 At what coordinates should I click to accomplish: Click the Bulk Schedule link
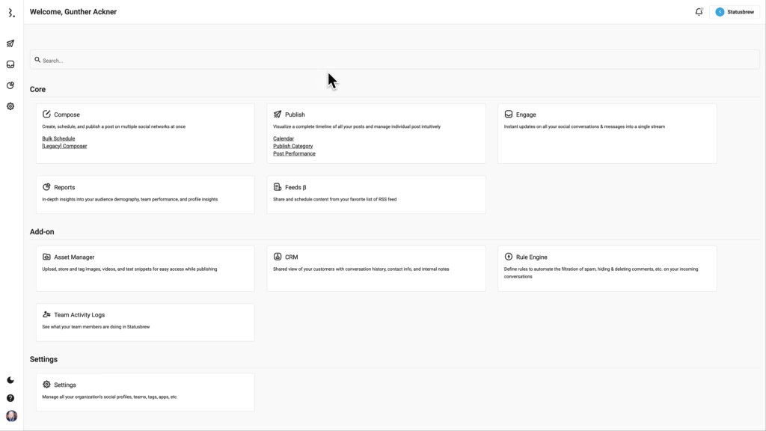tap(60, 138)
